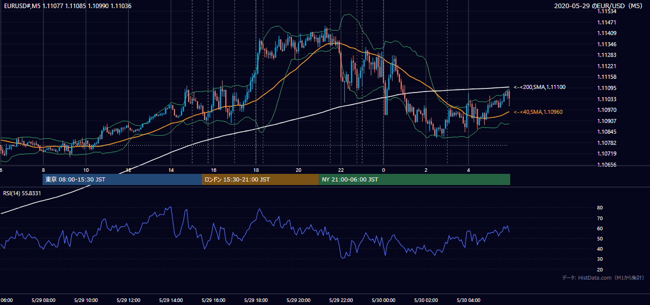Image resolution: width=650 pixels, height=305 pixels.
Task: Click the 5/29 16:00 time axis label
Action: 213,300
